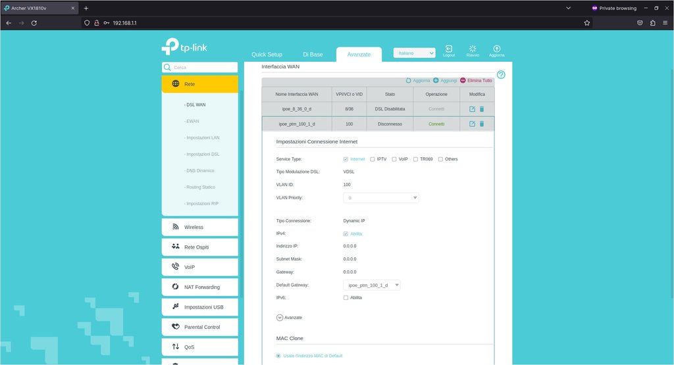Click the Aggiorna refresh table icon

[x=408, y=80]
